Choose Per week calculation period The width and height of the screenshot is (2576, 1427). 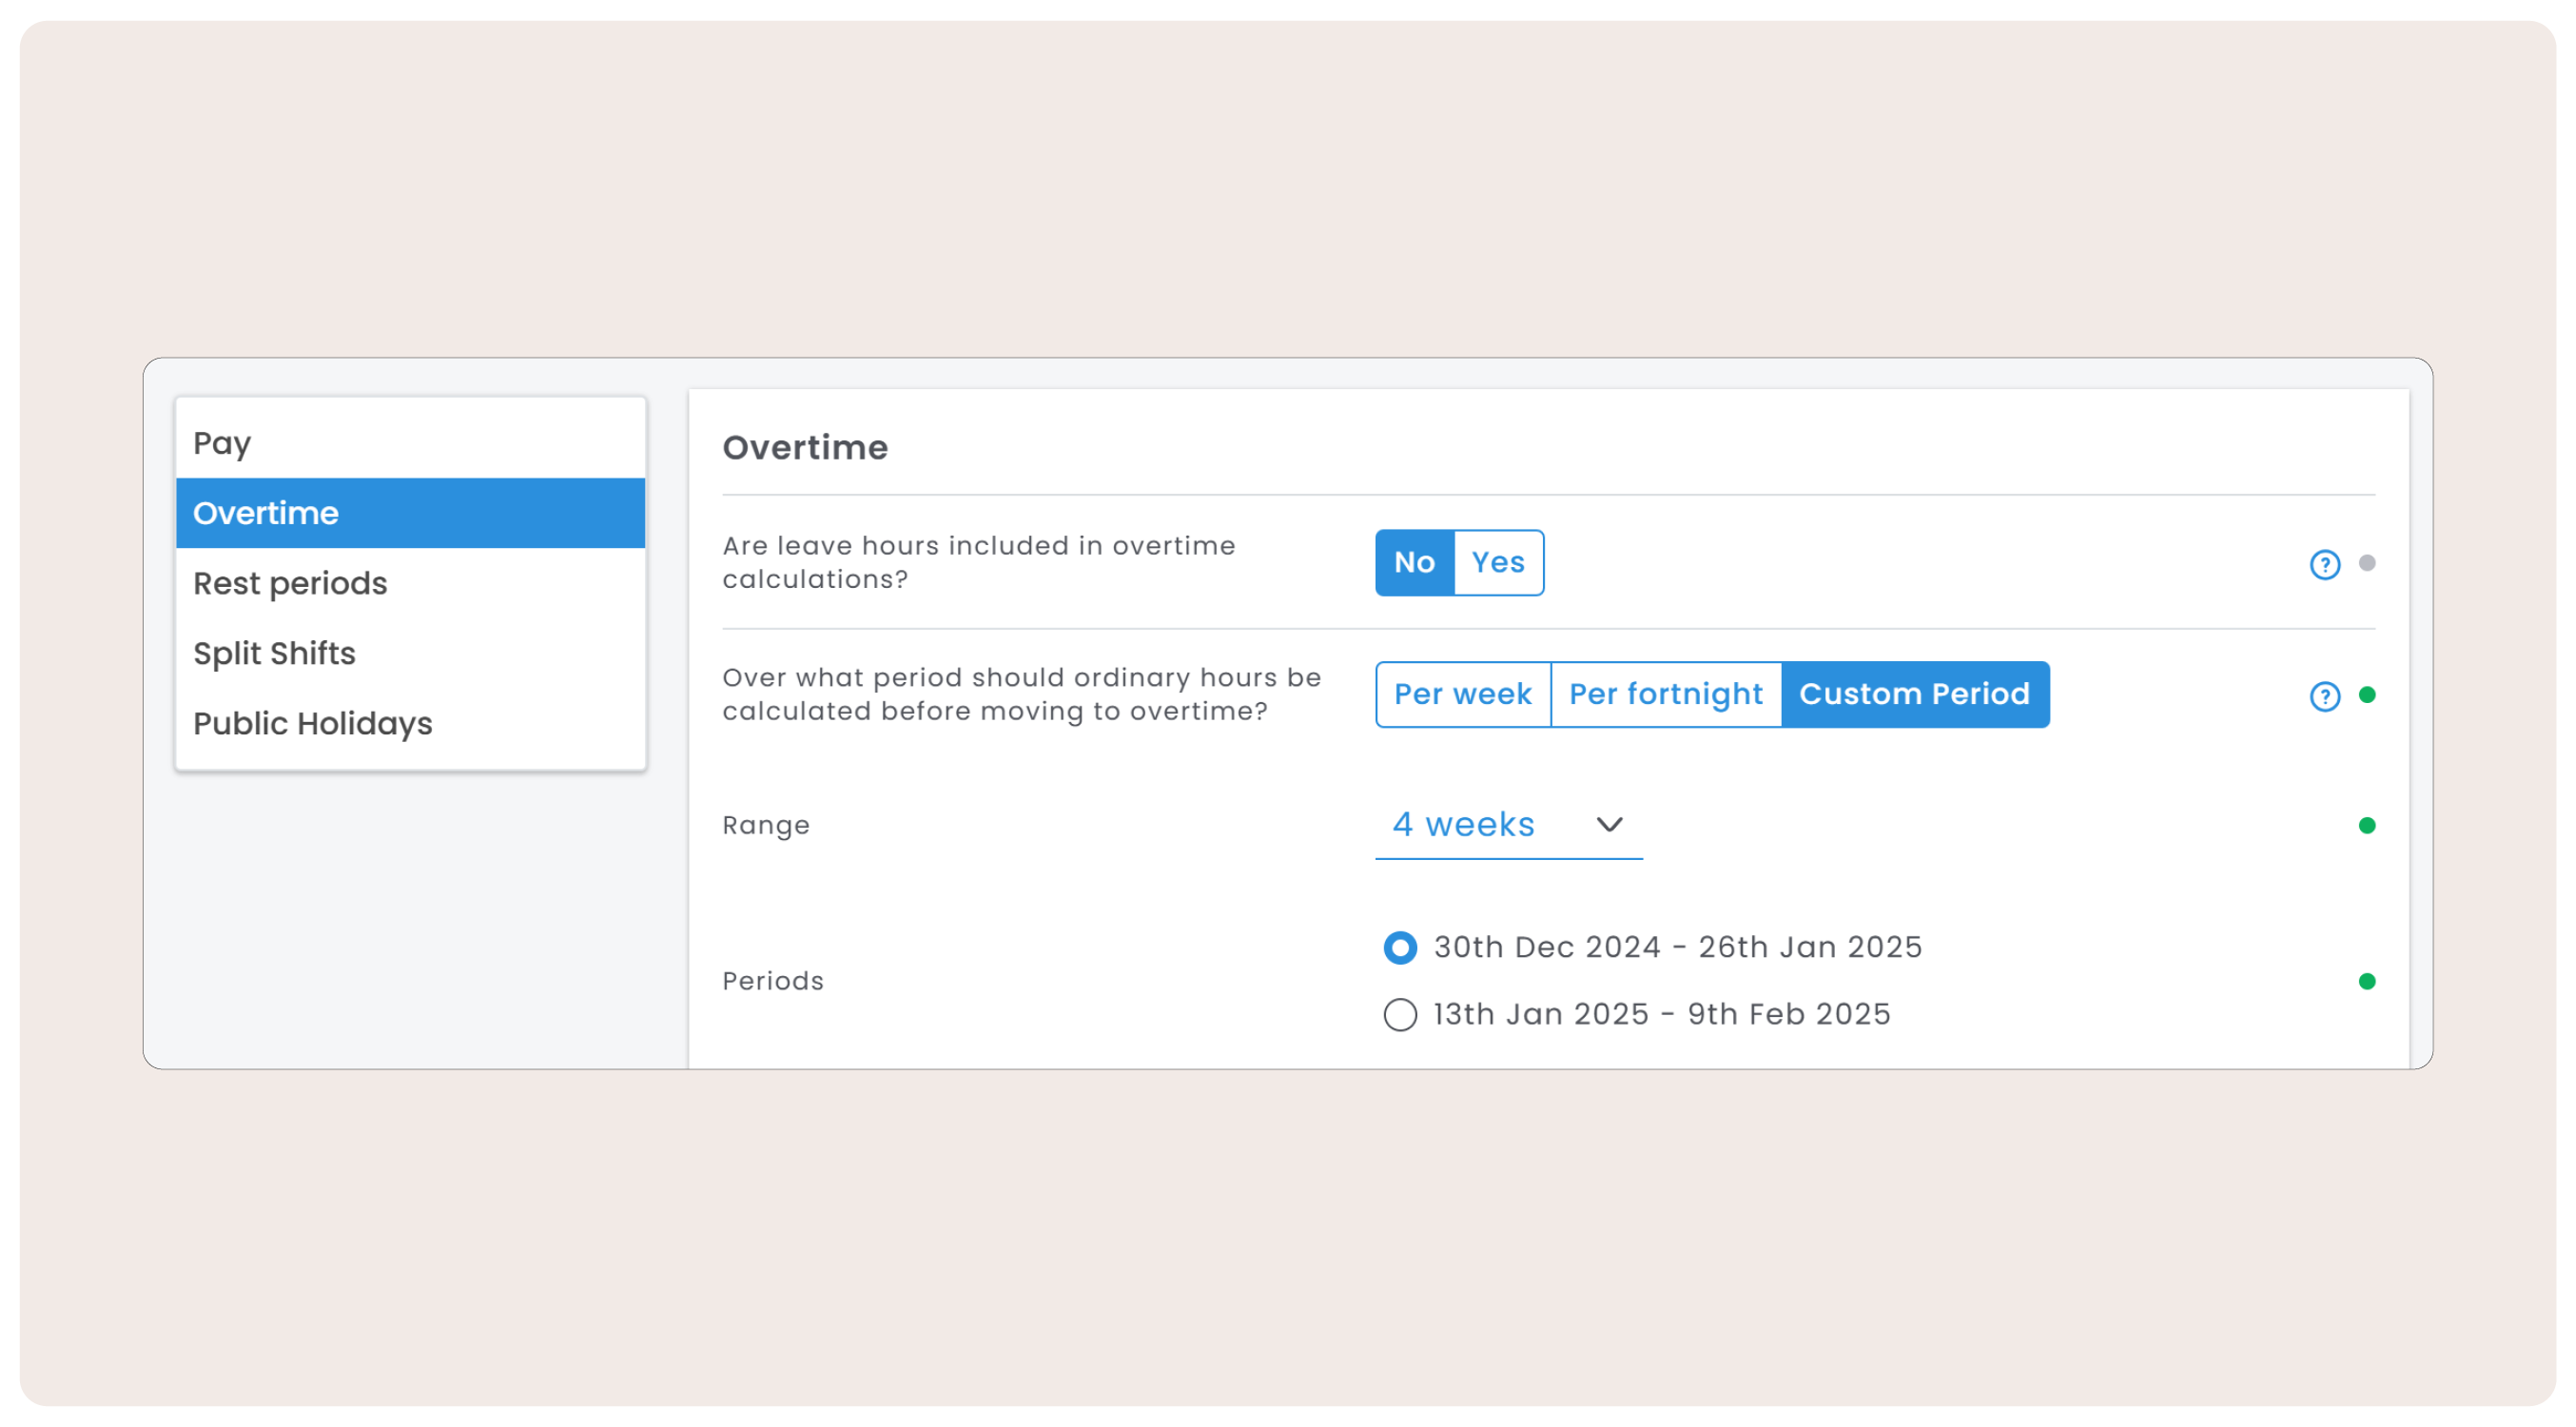pos(1462,694)
